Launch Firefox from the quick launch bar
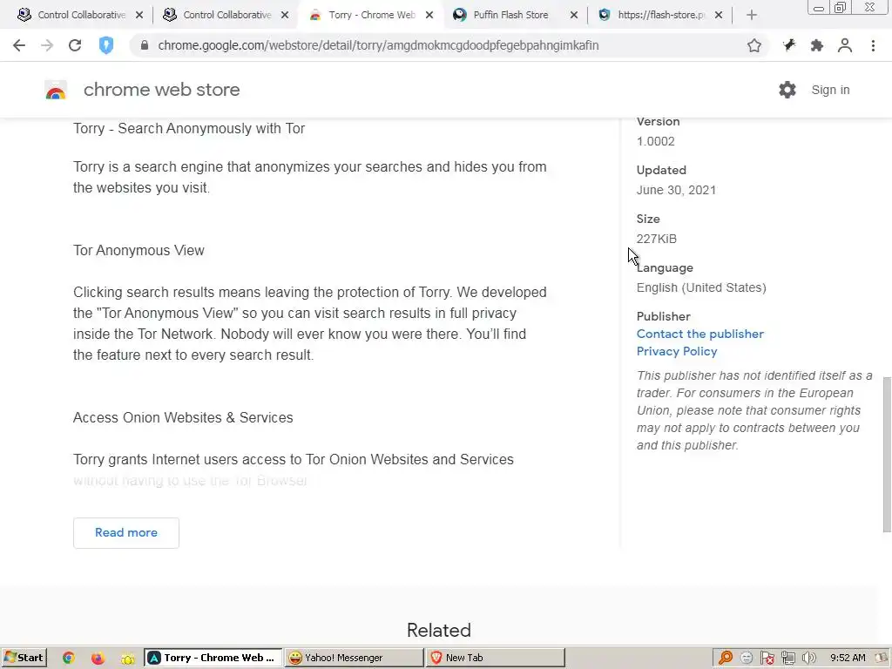892x669 pixels. coord(98,659)
